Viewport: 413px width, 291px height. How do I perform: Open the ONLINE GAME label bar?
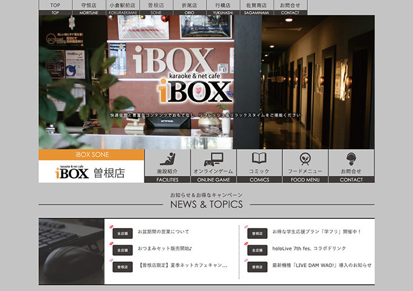coord(214,180)
